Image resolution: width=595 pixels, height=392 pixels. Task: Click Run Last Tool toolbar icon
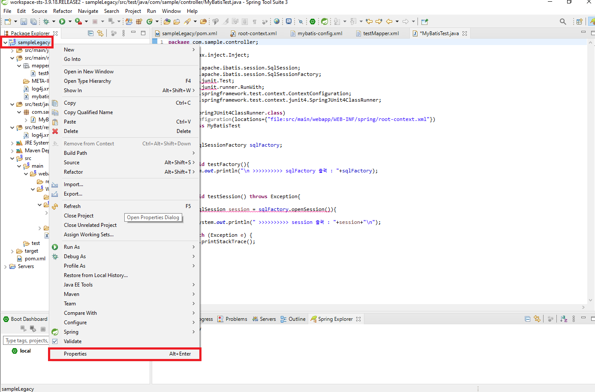(78, 21)
